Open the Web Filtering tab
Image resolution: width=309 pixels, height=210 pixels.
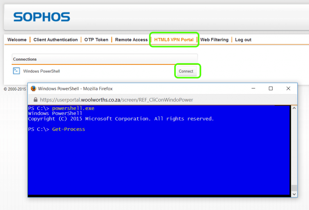pos(214,40)
